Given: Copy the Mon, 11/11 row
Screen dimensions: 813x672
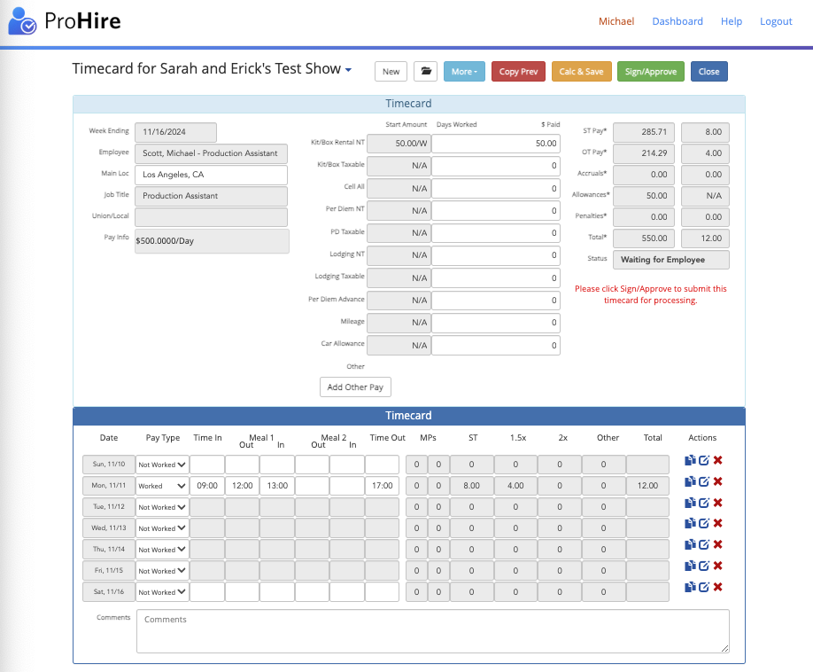Looking at the screenshot, I should (690, 481).
